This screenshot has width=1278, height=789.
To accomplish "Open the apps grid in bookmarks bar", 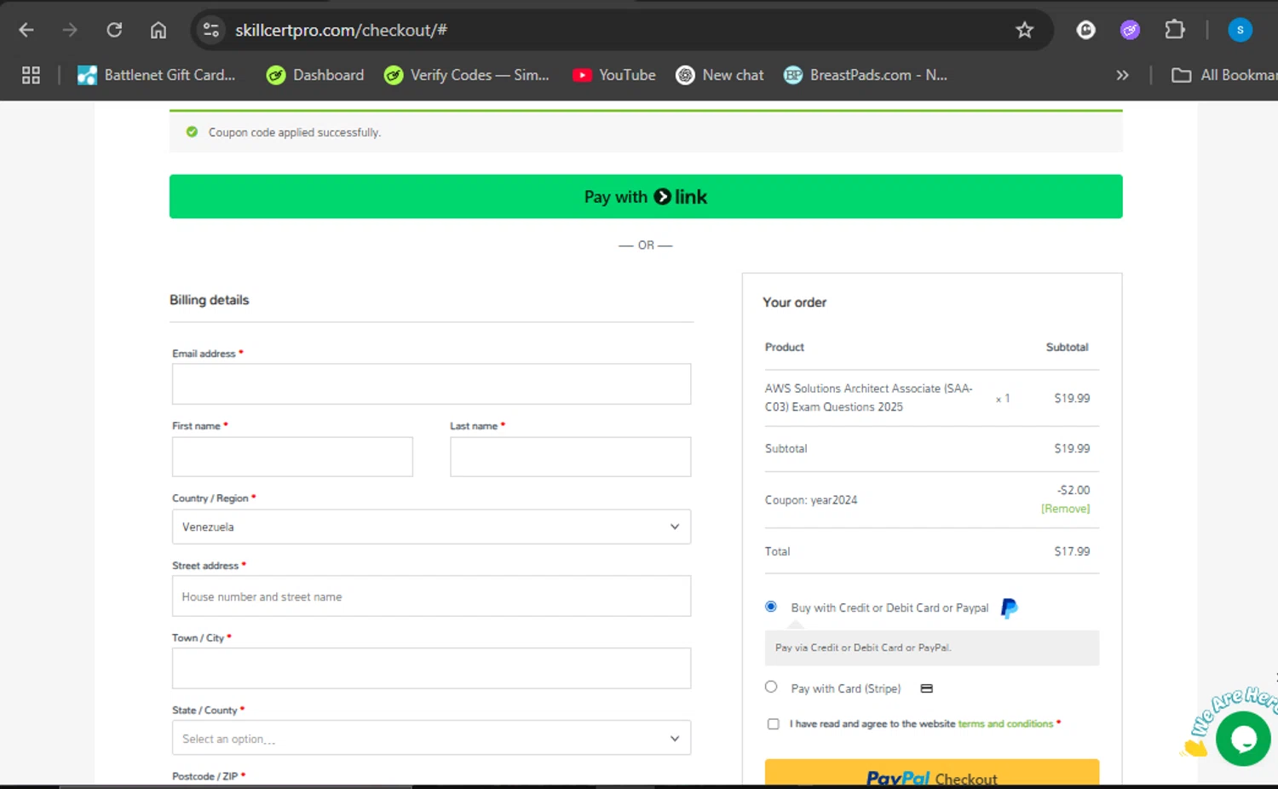I will click(x=32, y=75).
